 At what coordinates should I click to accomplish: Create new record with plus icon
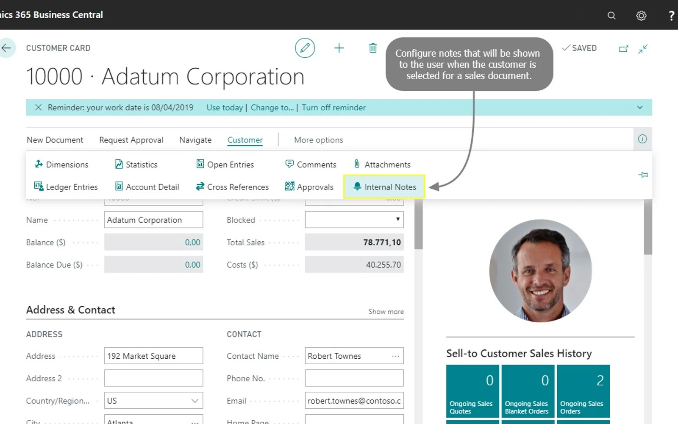click(x=339, y=48)
